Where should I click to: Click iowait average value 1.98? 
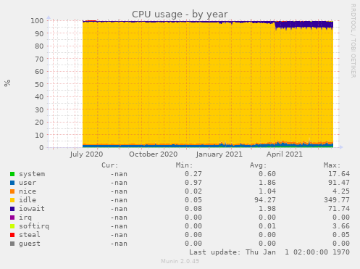point(267,209)
